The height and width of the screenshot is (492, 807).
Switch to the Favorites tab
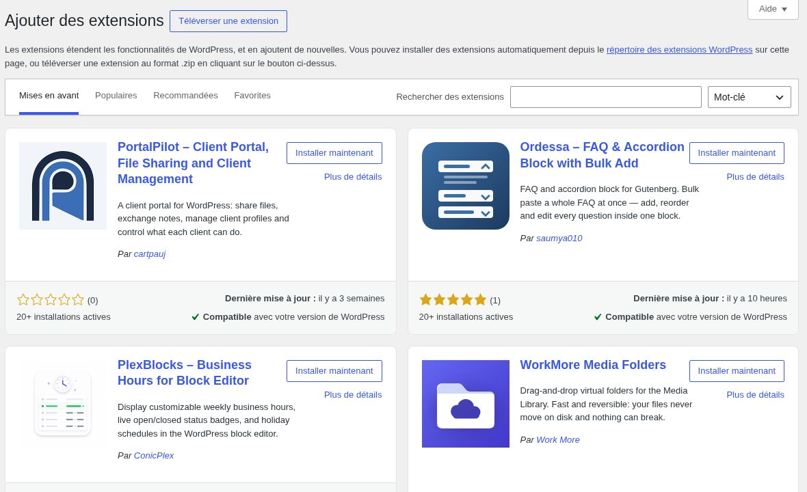(x=252, y=96)
